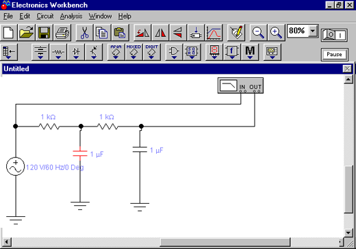
Task: Open the Display Graphs icon
Action: coord(214,33)
